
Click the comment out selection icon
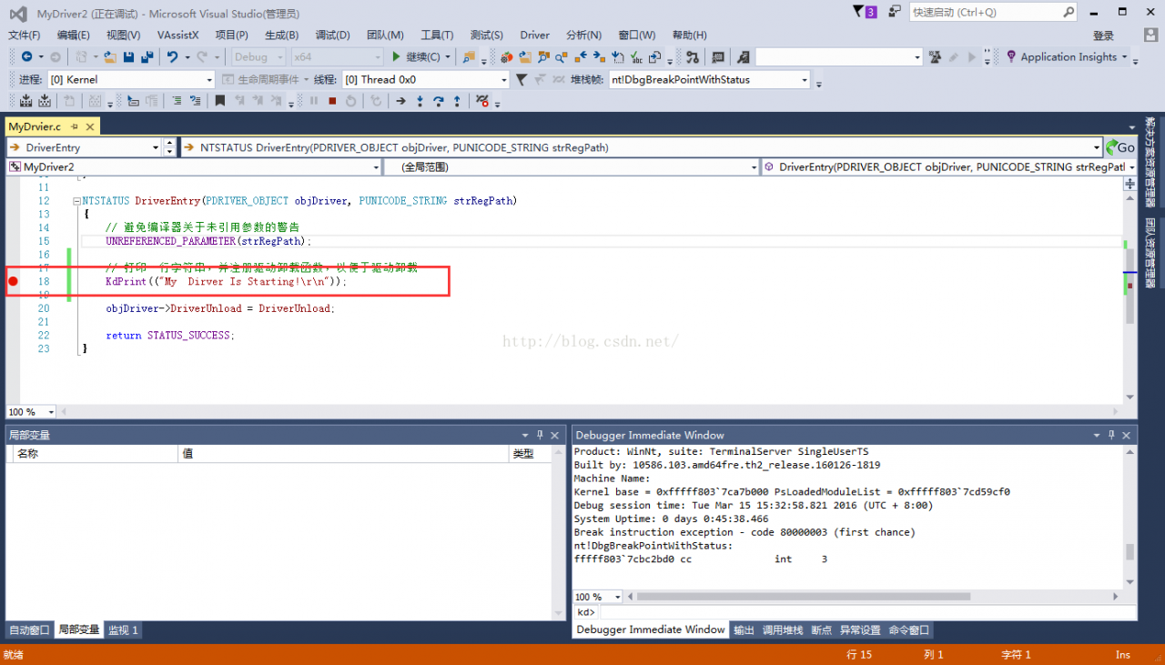point(177,101)
